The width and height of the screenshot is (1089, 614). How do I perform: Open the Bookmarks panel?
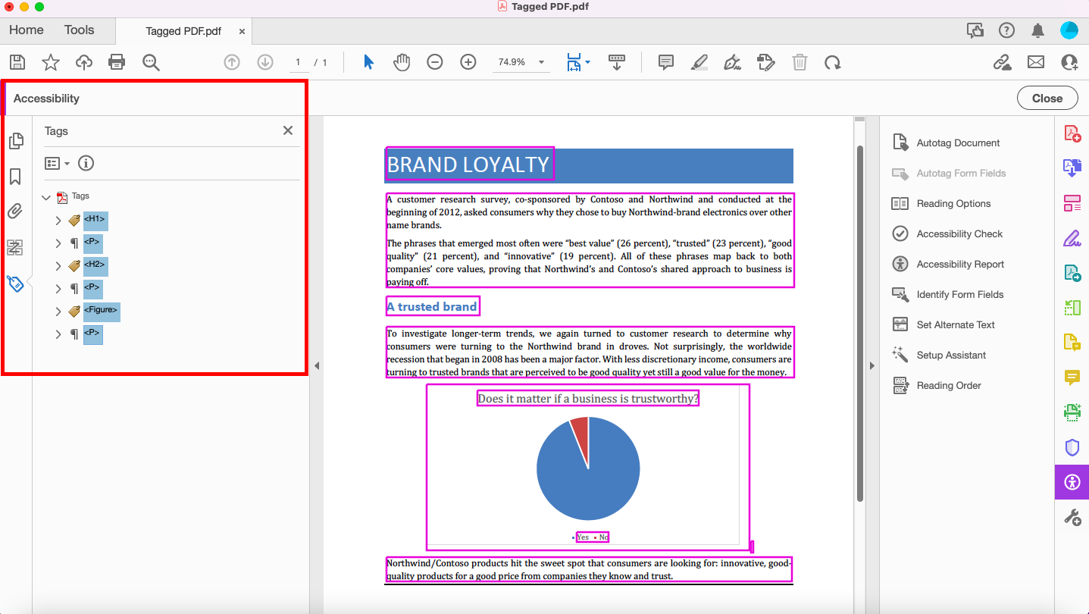[x=15, y=177]
